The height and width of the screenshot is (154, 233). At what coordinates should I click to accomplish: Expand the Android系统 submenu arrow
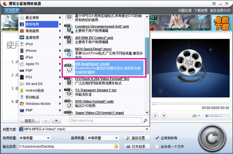click(x=60, y=90)
